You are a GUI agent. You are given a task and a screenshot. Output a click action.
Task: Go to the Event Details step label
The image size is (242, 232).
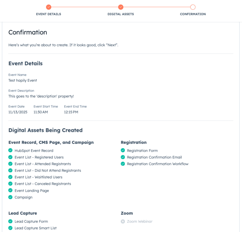click(x=48, y=14)
